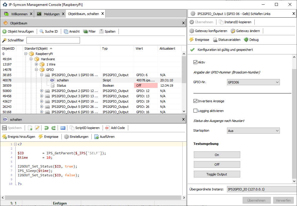
Task: Click the Übergeordnete Instanz field
Action: (x=261, y=189)
